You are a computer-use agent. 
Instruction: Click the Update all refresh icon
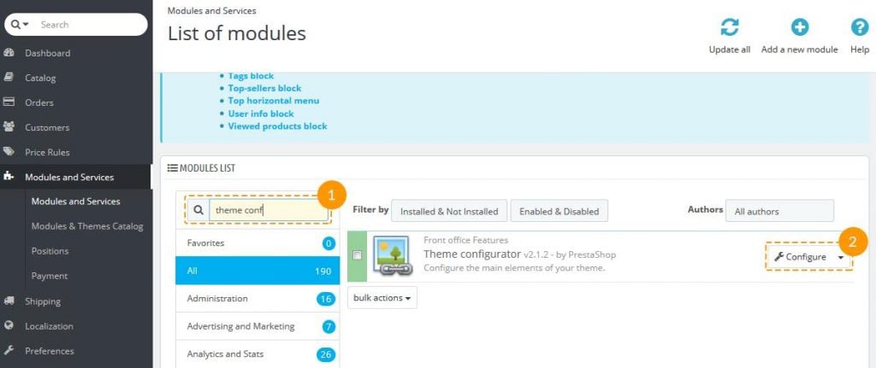[729, 27]
